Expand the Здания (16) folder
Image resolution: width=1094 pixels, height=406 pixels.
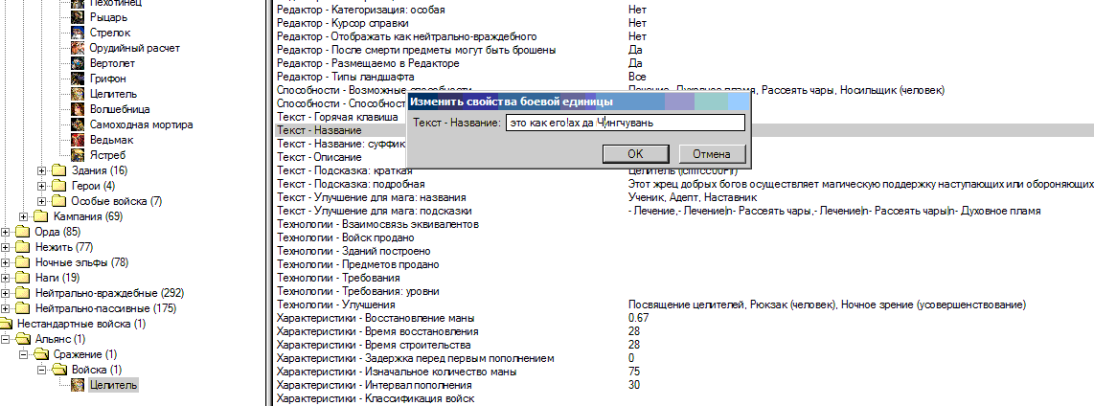click(41, 170)
